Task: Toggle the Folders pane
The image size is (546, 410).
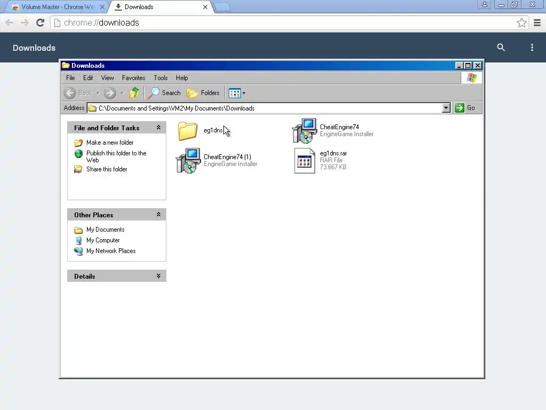Action: pyautogui.click(x=203, y=93)
